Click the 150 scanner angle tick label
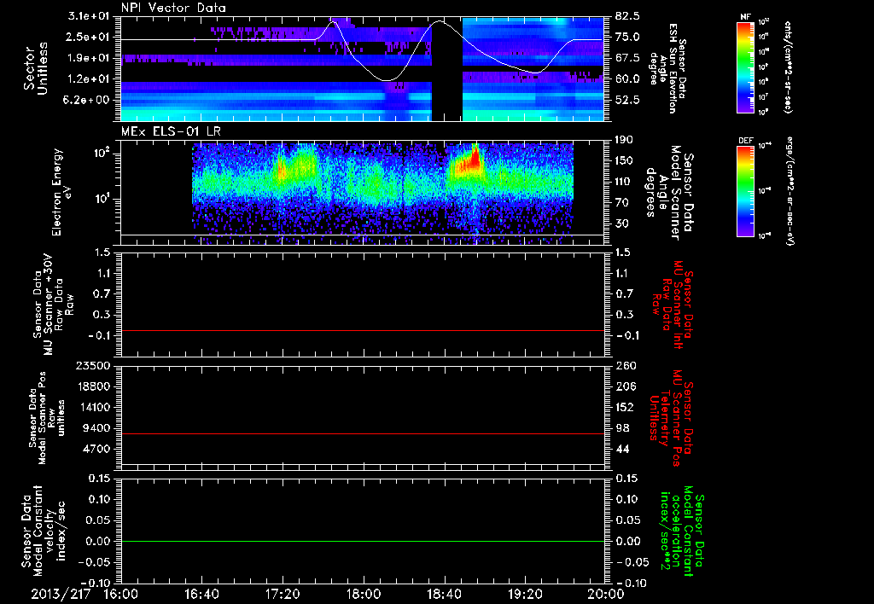Image resolution: width=874 pixels, height=604 pixels. [x=624, y=160]
